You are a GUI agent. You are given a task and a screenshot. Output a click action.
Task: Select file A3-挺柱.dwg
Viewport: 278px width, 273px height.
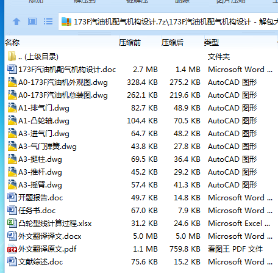click(40, 159)
